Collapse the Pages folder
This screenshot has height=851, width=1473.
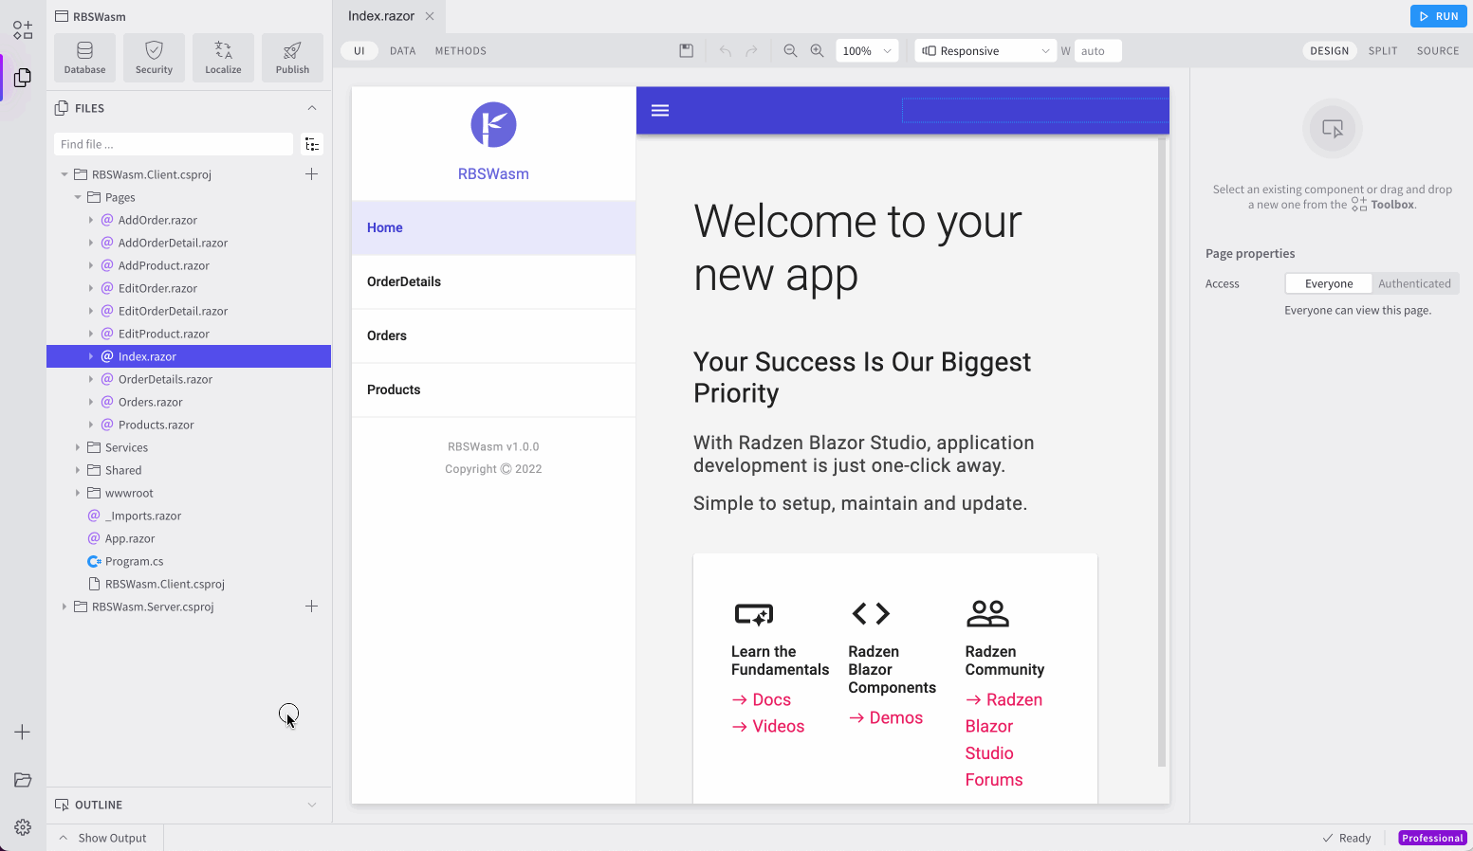pyautogui.click(x=78, y=197)
